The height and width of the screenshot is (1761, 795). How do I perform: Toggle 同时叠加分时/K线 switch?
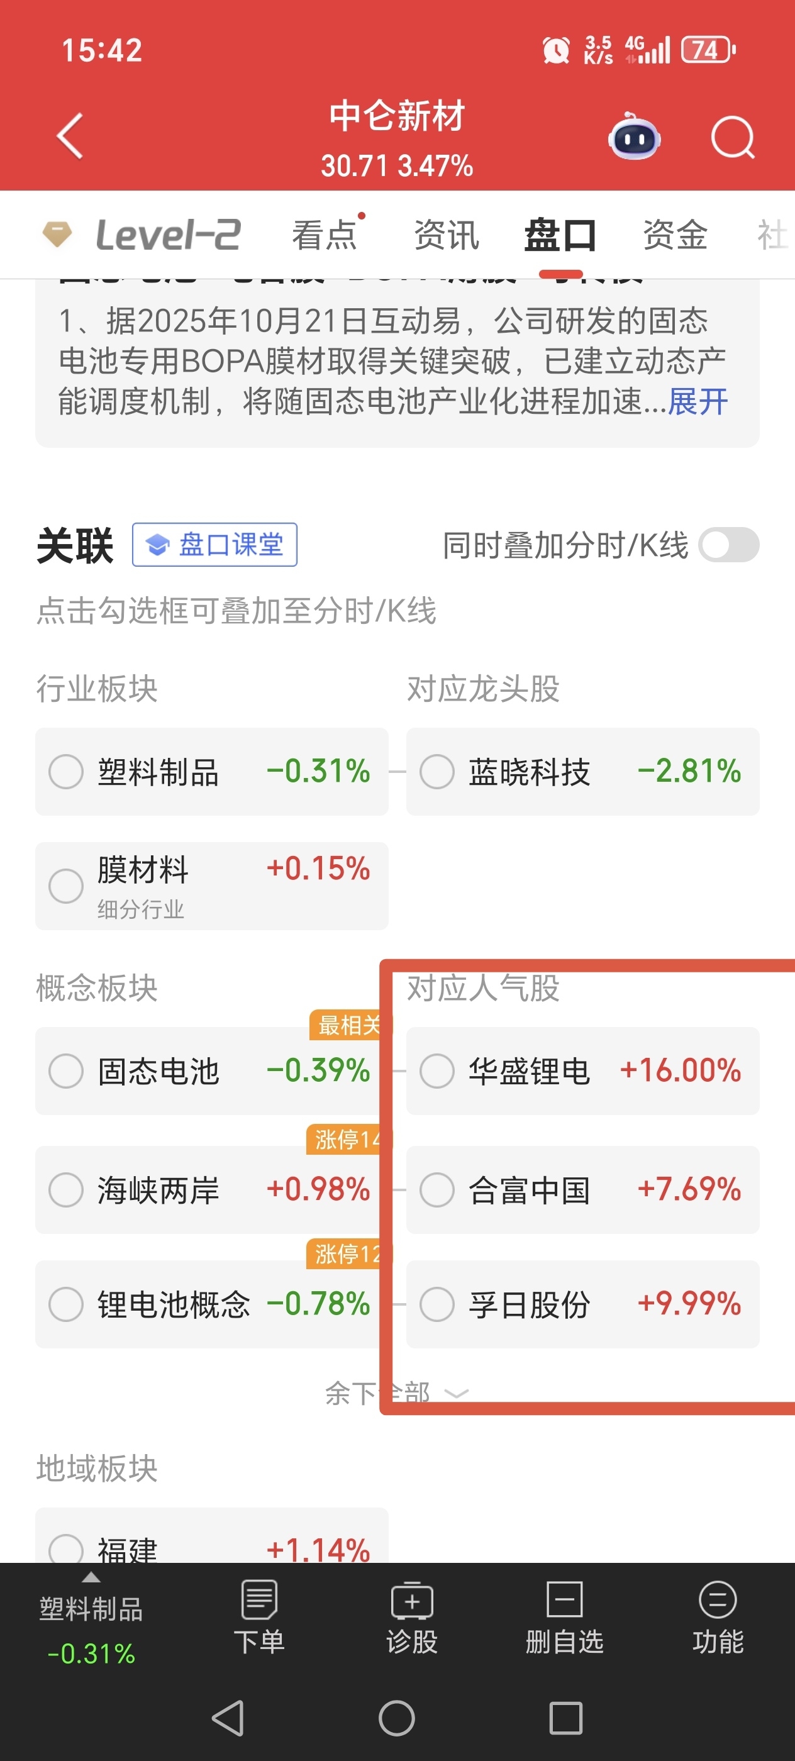point(729,545)
